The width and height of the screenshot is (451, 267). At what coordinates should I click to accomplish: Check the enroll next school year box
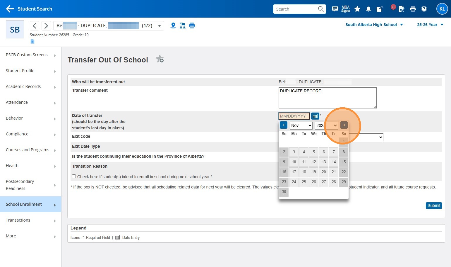tap(74, 176)
